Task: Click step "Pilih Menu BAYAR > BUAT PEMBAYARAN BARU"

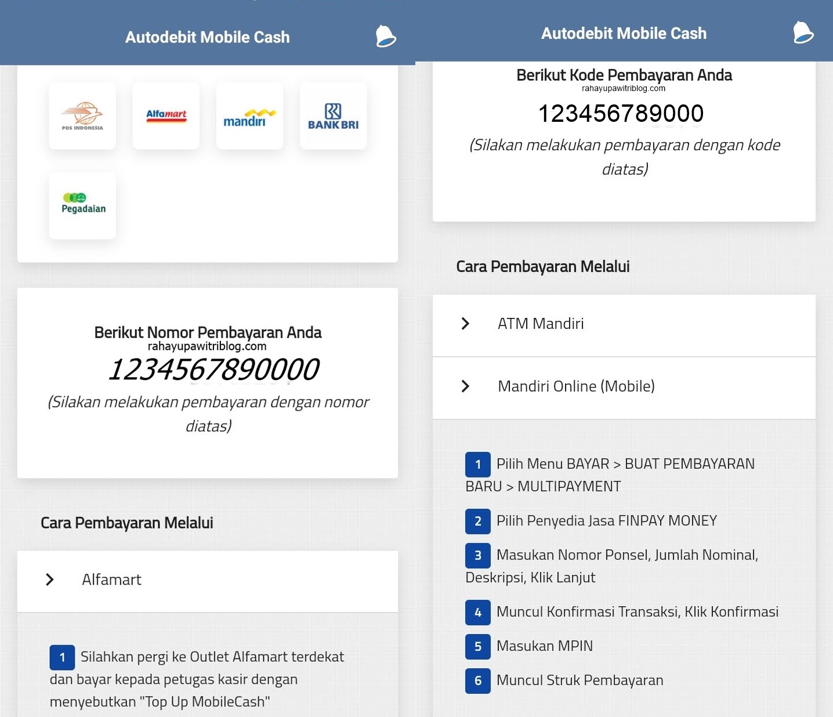Action: tap(610, 475)
